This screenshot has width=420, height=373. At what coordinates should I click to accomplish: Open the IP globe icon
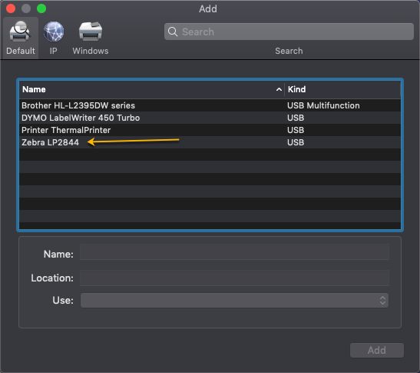[x=54, y=32]
